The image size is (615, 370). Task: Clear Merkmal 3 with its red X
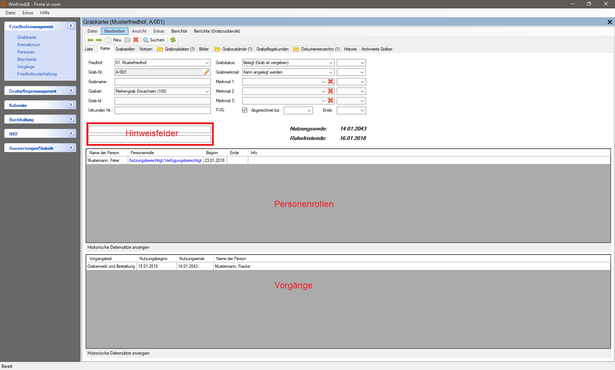(x=331, y=101)
